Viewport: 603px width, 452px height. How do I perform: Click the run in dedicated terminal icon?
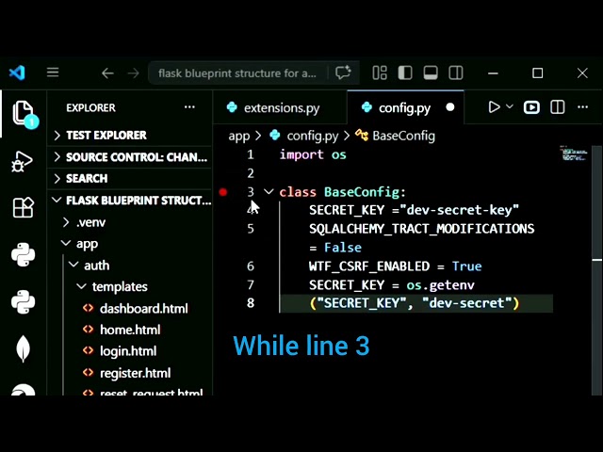(531, 107)
